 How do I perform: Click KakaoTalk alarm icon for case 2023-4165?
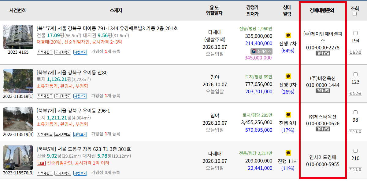pos(288,35)
